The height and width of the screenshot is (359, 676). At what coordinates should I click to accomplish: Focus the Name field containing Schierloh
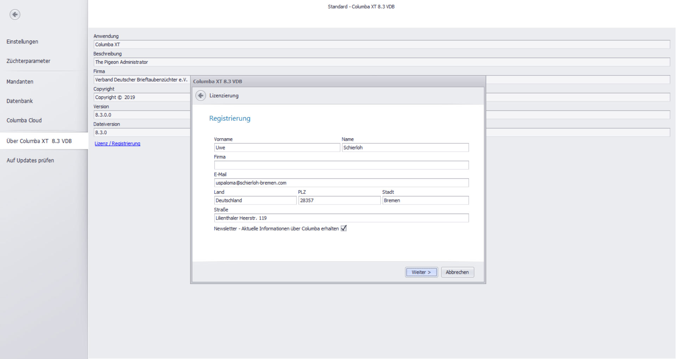(405, 148)
